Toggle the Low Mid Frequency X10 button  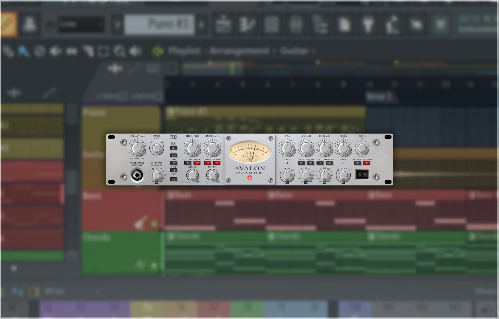(310, 163)
